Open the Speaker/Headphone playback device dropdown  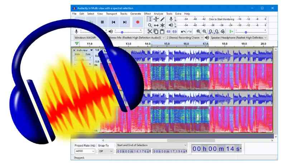click(x=239, y=37)
